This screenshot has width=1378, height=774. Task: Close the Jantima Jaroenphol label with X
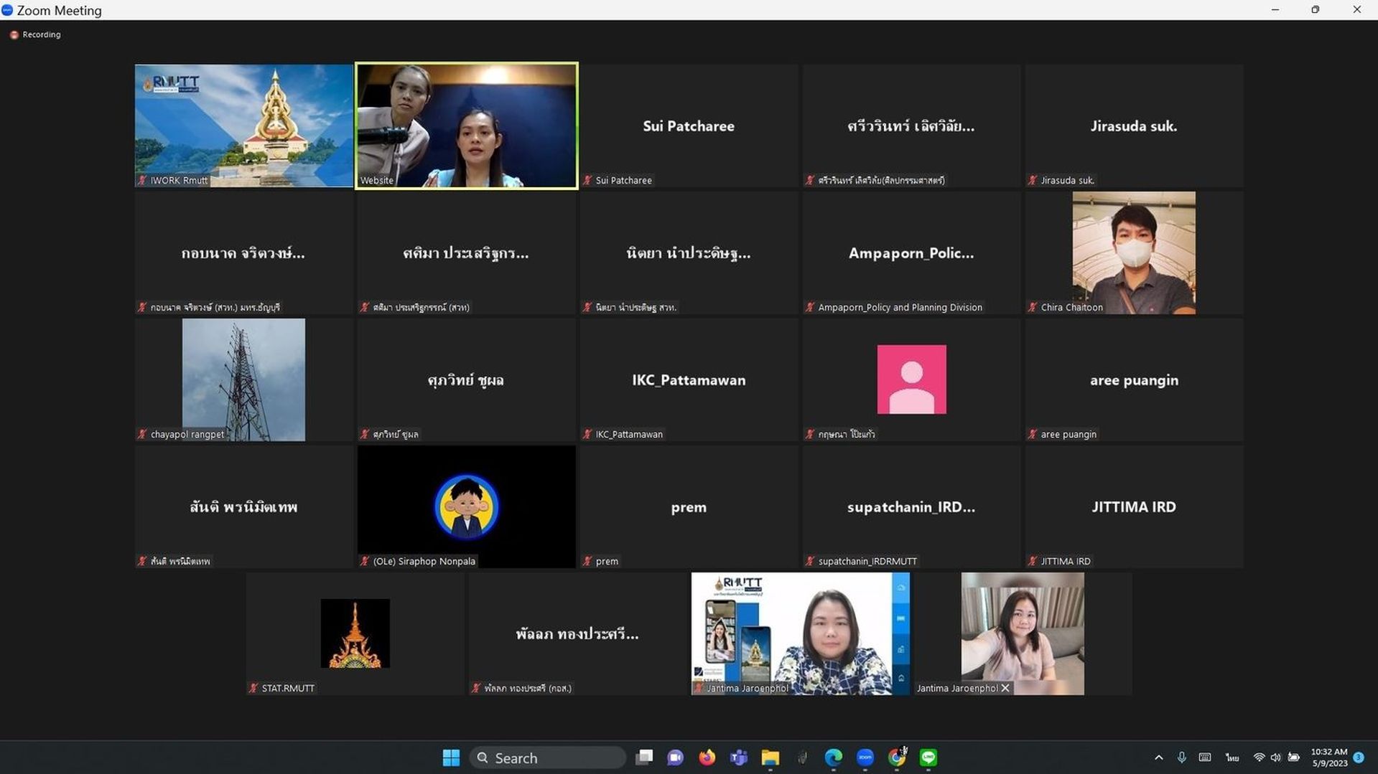pyautogui.click(x=1005, y=688)
